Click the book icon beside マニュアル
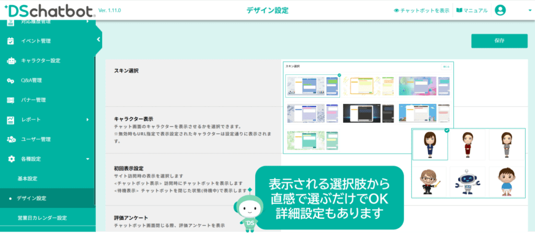 click(x=459, y=10)
